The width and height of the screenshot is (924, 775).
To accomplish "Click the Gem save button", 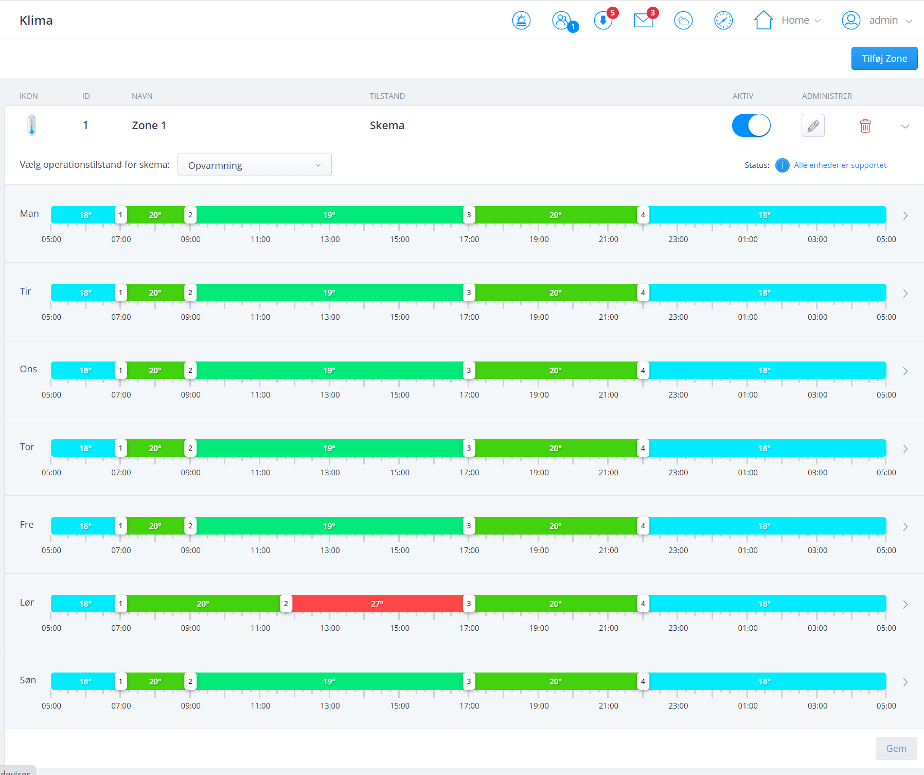I will point(896,749).
